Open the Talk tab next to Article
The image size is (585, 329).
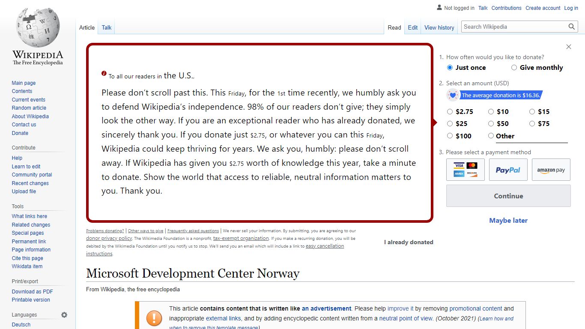coord(107,27)
